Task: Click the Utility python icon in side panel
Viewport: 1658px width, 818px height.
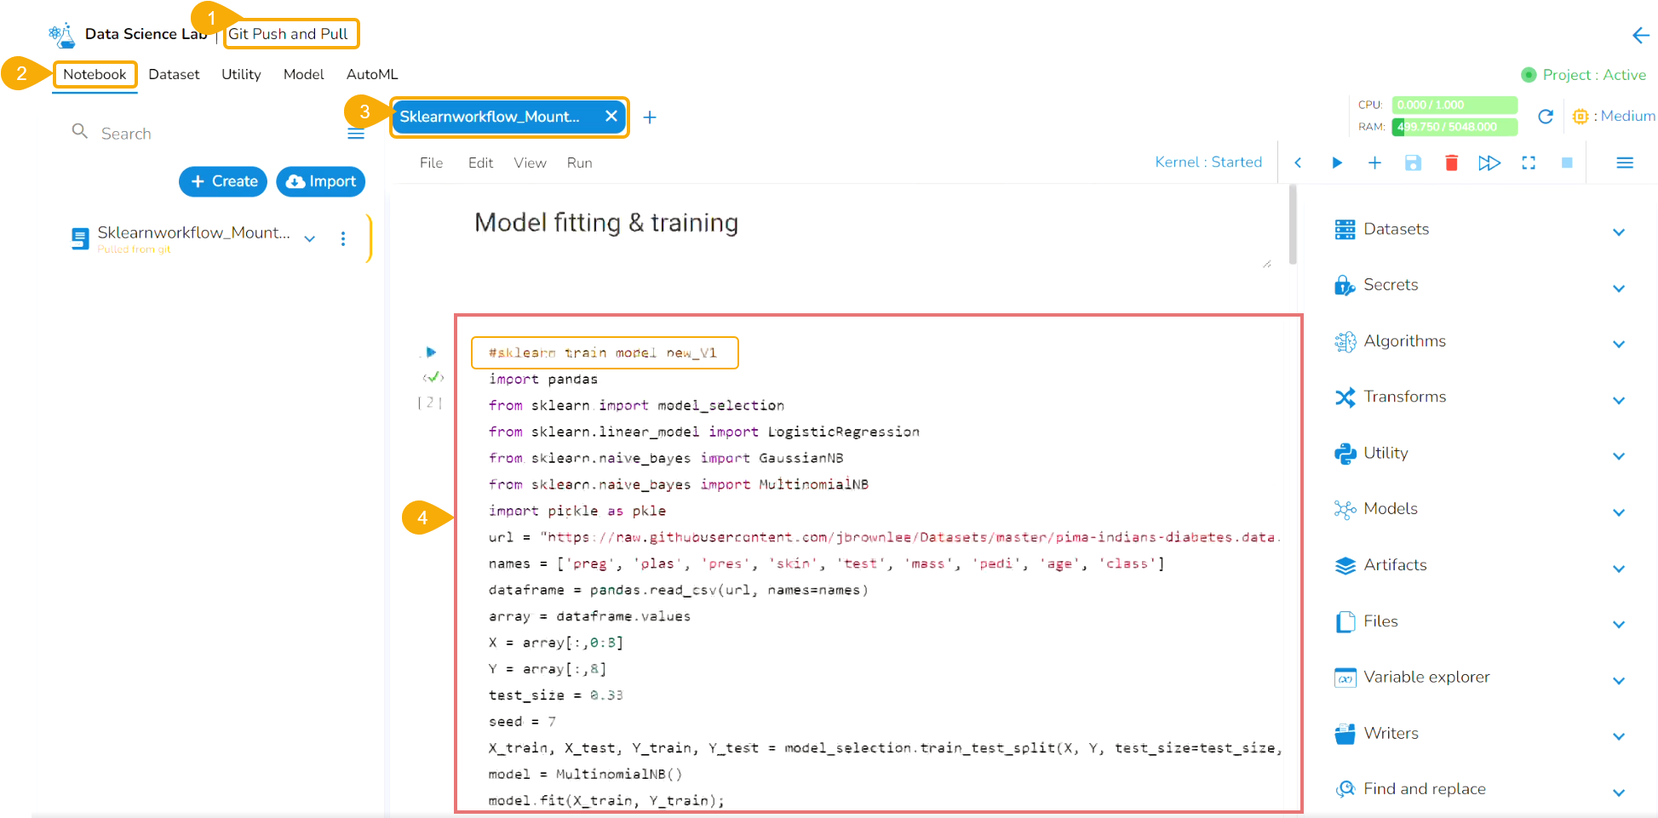Action: click(1345, 454)
